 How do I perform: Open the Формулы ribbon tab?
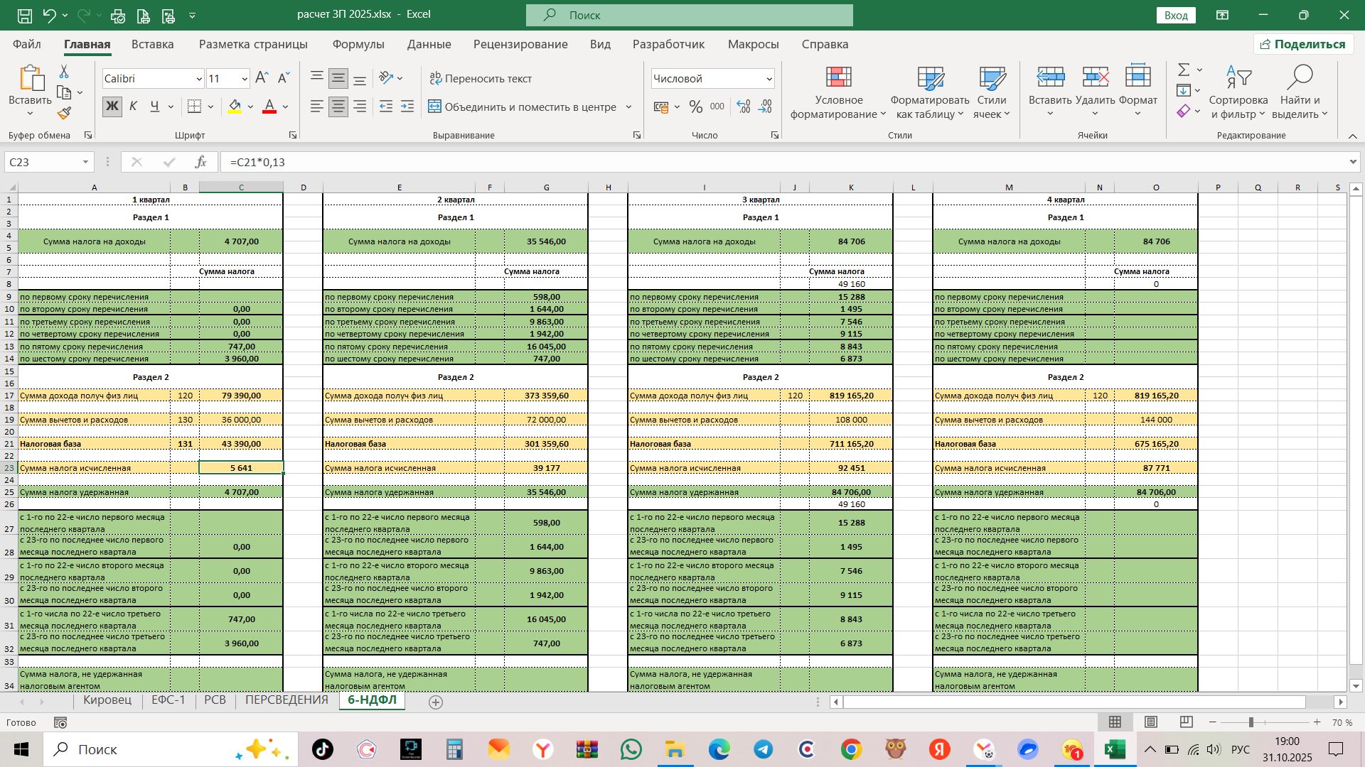358,44
